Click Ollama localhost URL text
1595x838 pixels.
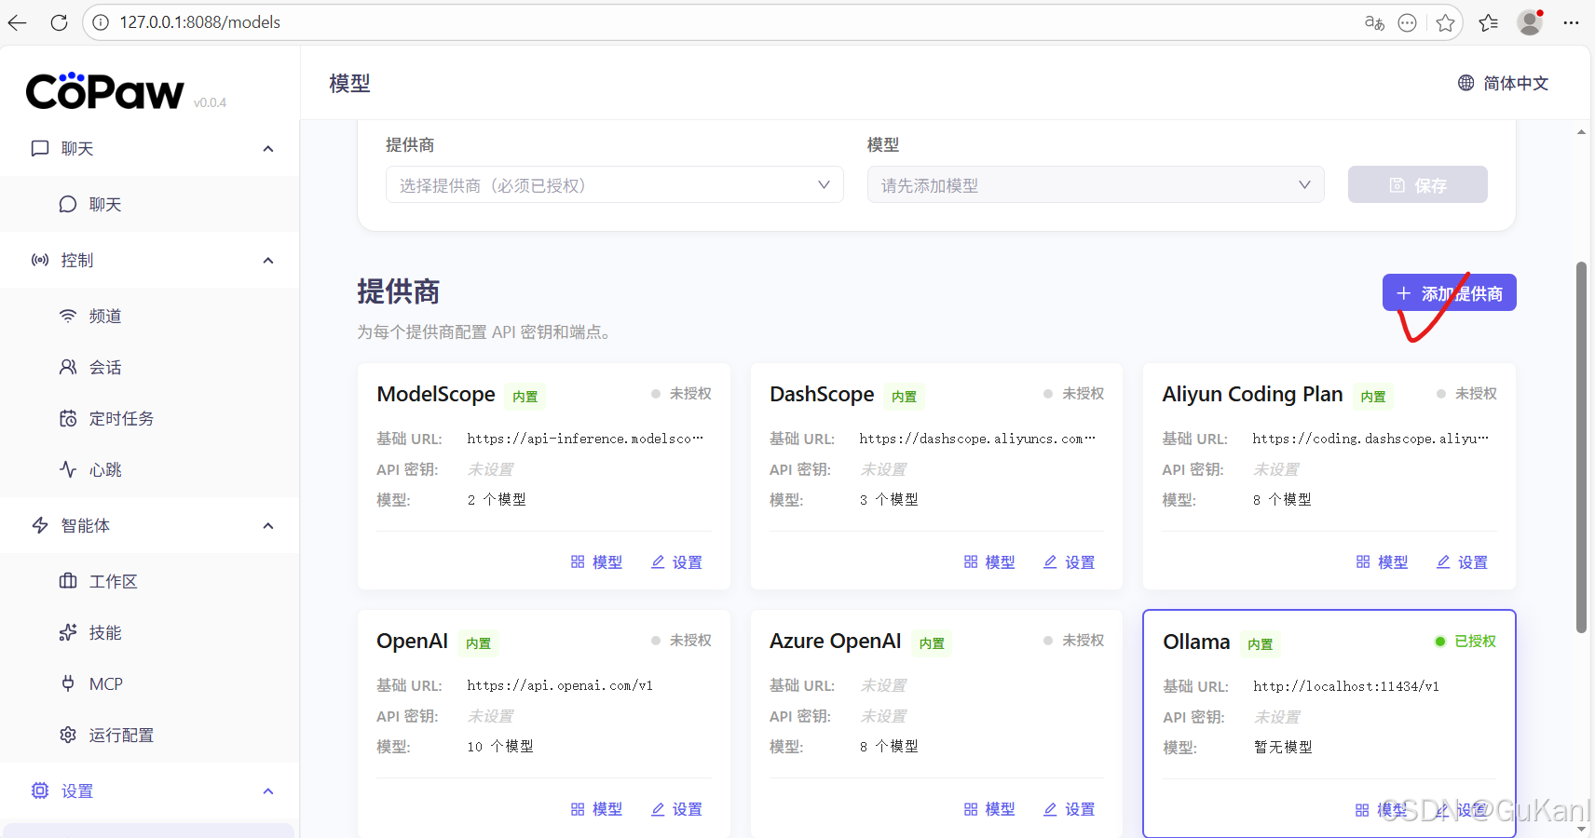(1346, 686)
